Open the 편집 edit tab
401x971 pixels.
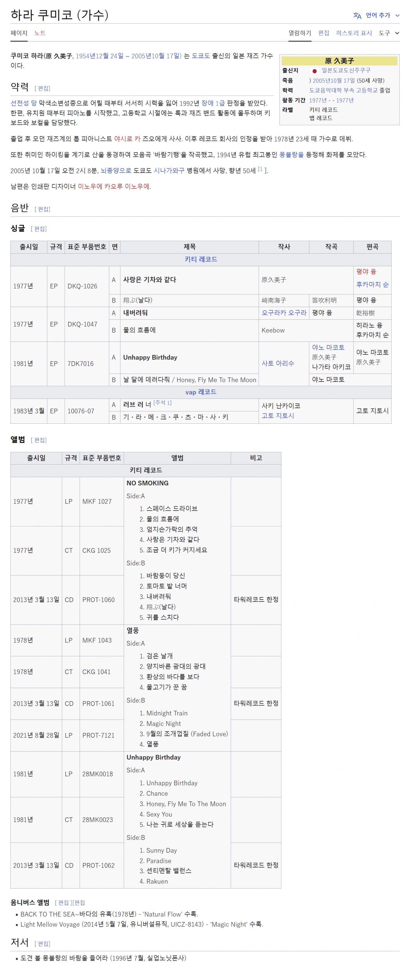point(323,33)
